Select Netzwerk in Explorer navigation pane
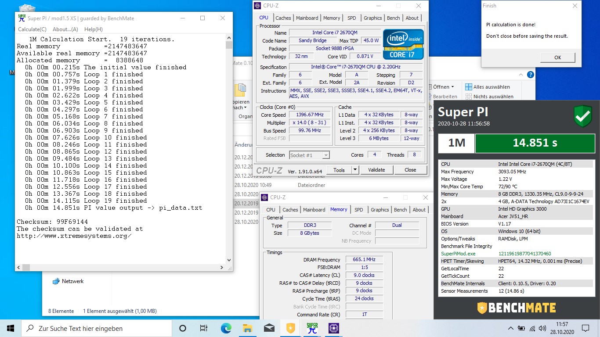The image size is (600, 337). [72, 281]
